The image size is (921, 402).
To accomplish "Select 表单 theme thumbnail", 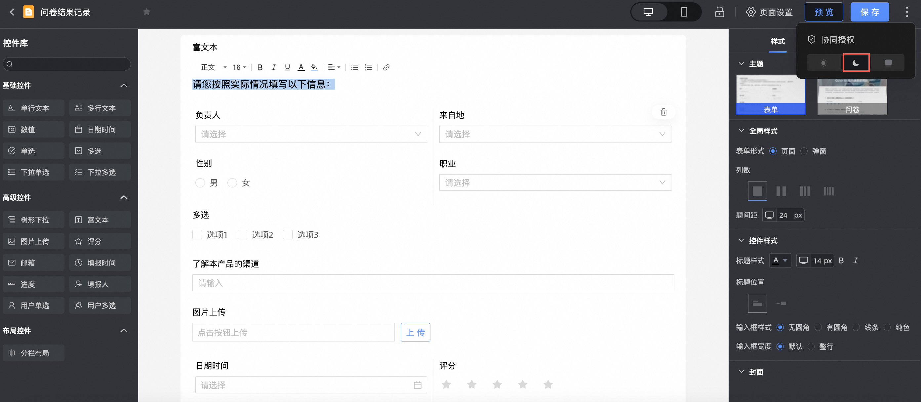I will click(771, 95).
